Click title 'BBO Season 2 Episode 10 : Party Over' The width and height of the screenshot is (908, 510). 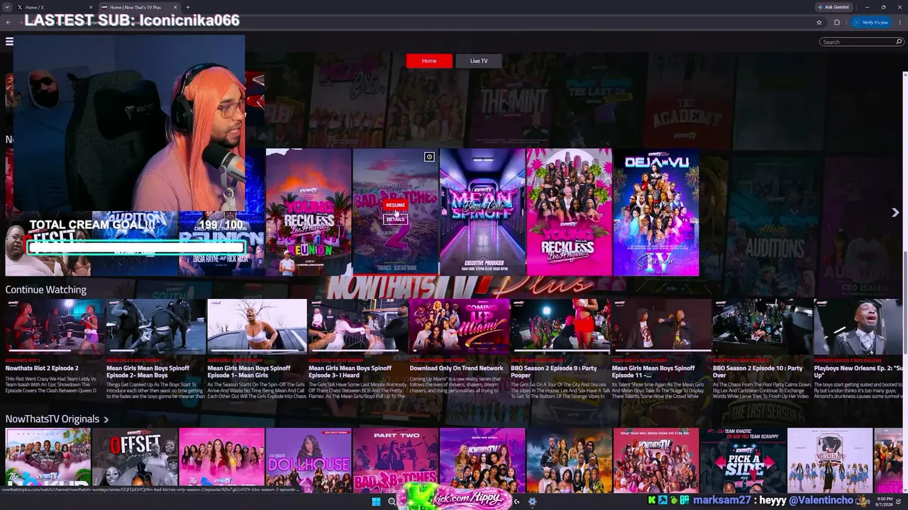pos(758,372)
